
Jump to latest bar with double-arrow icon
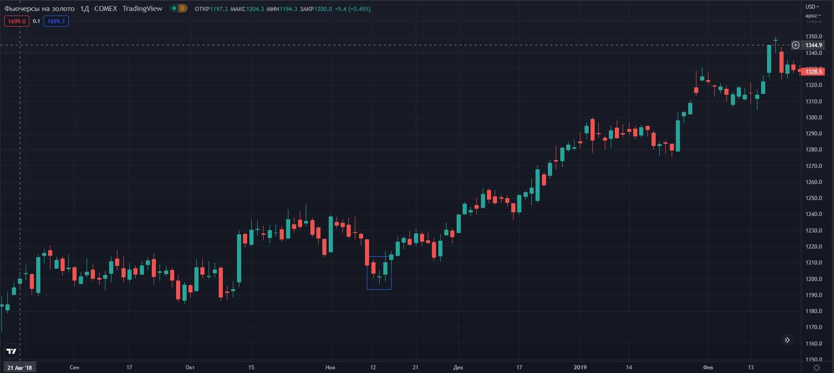[x=787, y=340]
